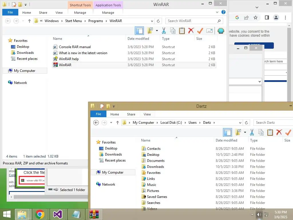Click the red X Delete icon in Dartz window
This screenshot has width=293, height=220.
(279, 132)
